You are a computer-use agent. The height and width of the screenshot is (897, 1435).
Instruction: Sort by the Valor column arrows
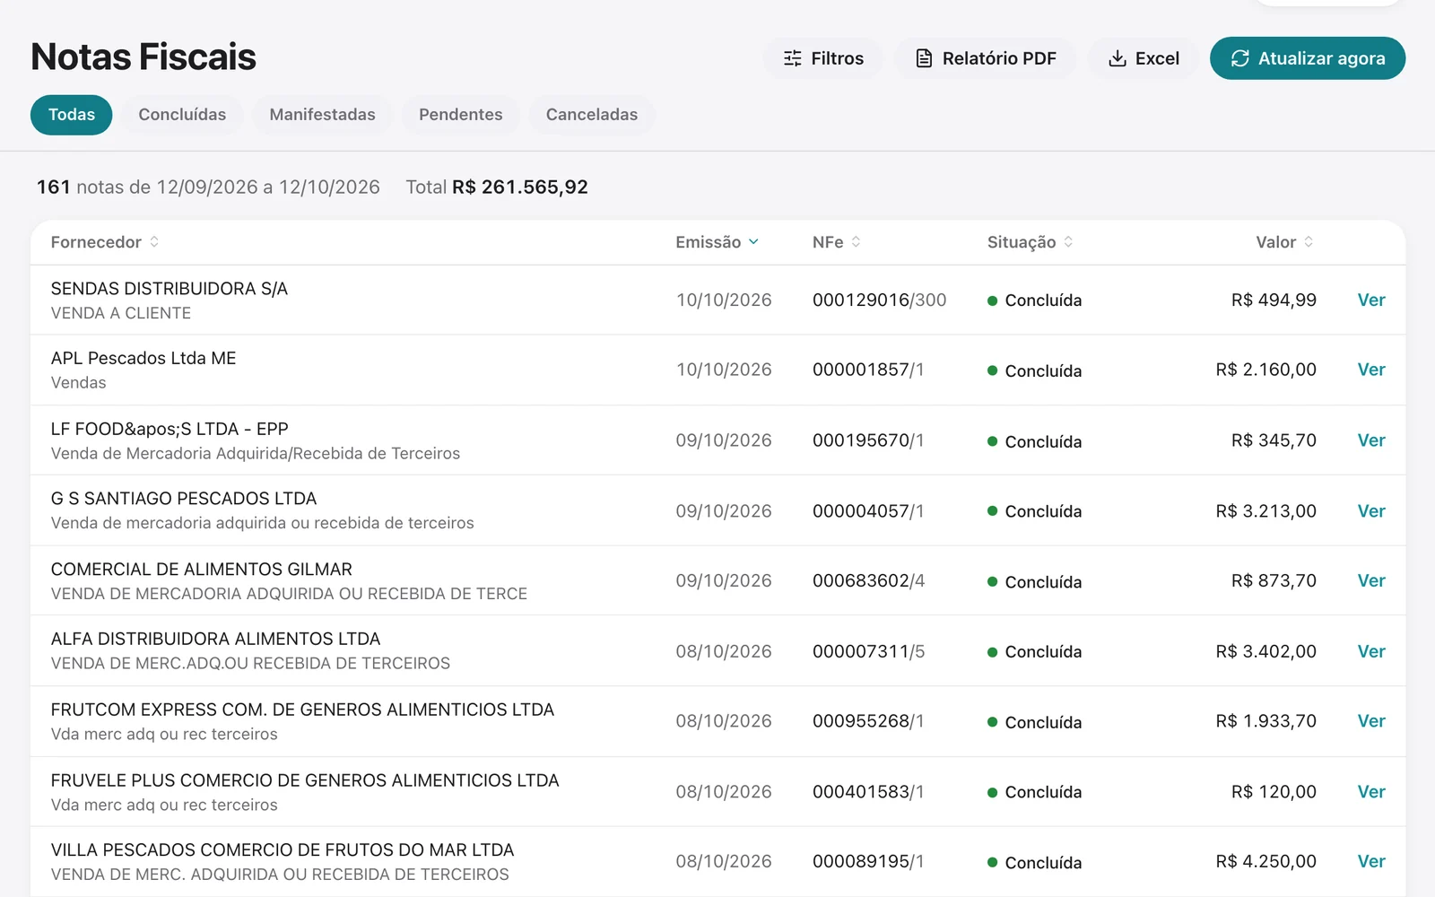point(1309,242)
